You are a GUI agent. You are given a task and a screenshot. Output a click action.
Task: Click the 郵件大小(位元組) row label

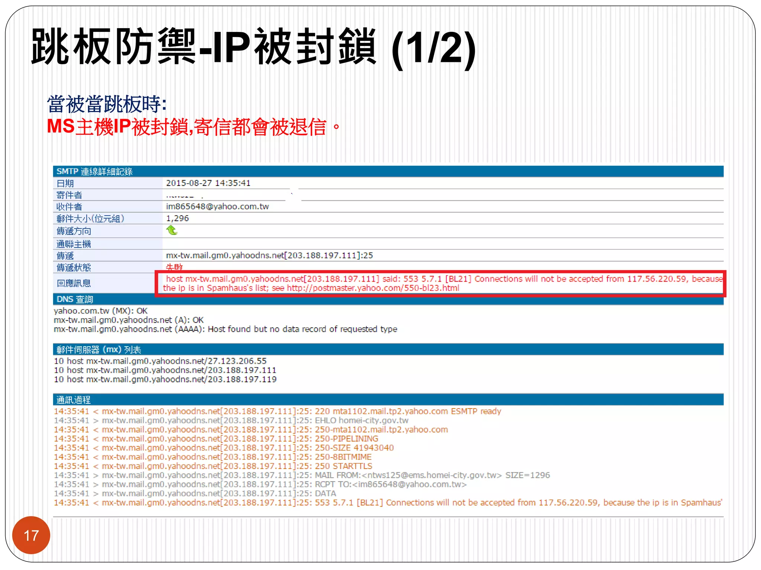[90, 219]
